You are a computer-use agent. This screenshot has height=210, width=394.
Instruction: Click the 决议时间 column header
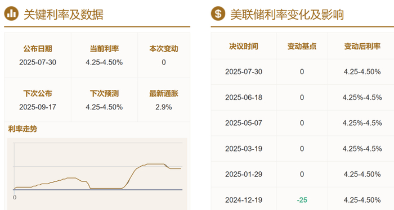tap(244, 46)
